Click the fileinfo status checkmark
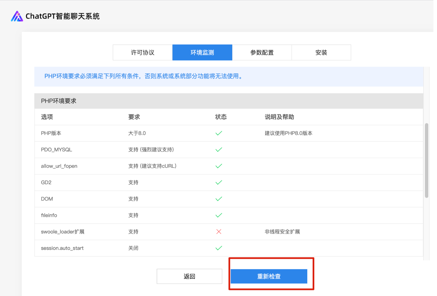Image resolution: width=437 pixels, height=296 pixels. click(x=219, y=215)
